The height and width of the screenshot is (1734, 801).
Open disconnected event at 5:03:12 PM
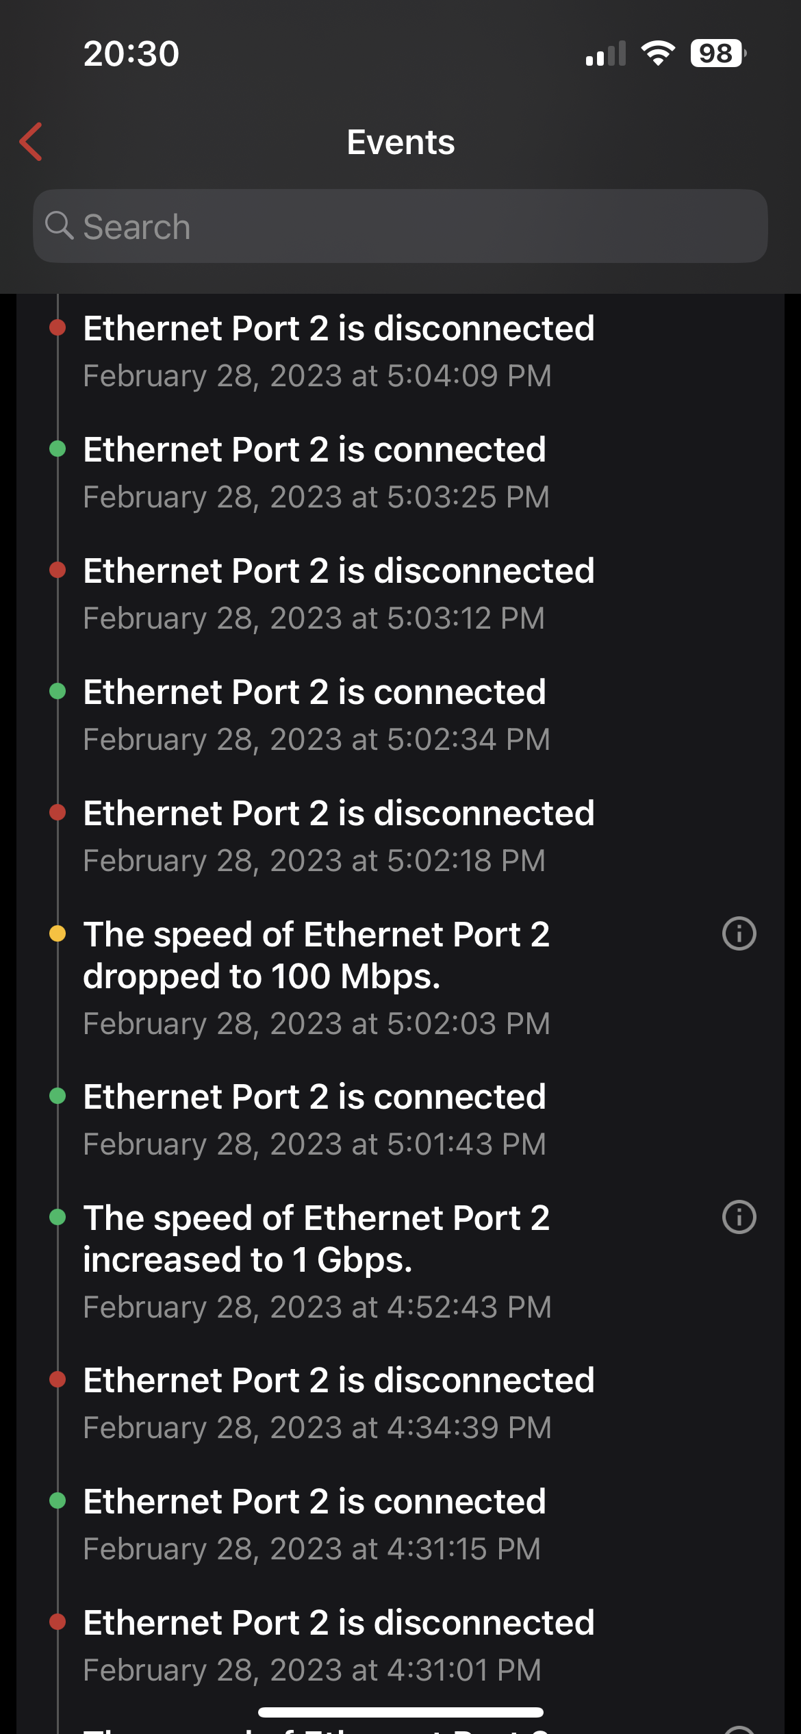pyautogui.click(x=338, y=593)
